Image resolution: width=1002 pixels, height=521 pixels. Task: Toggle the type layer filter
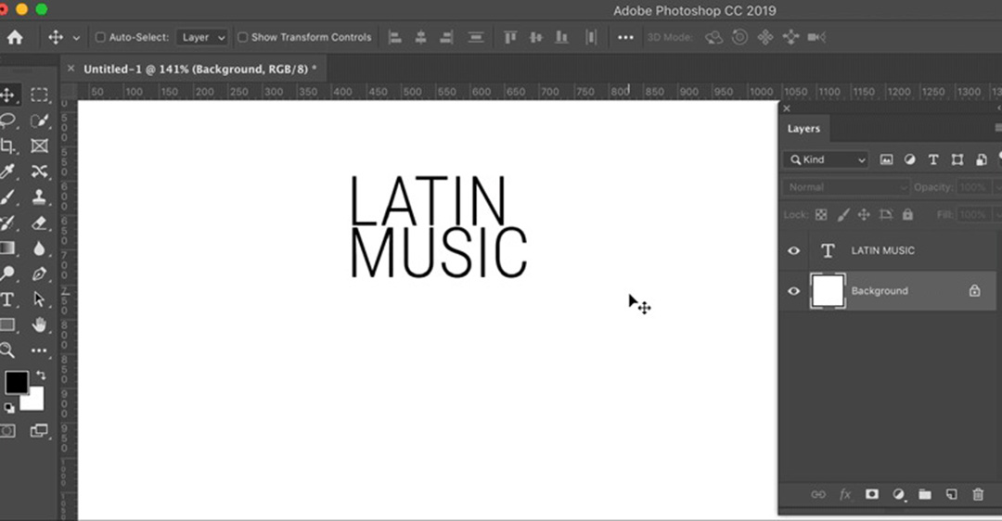tap(933, 159)
